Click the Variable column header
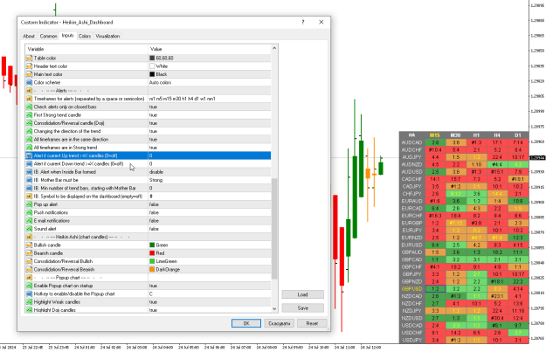 point(86,49)
